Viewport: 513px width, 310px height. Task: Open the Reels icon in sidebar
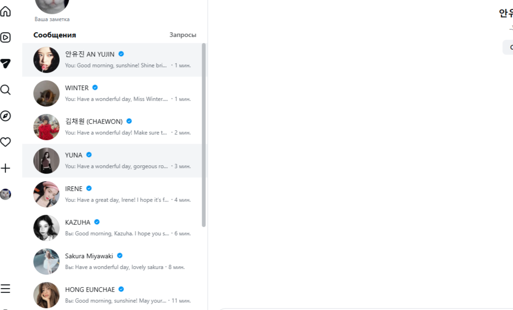tap(6, 37)
